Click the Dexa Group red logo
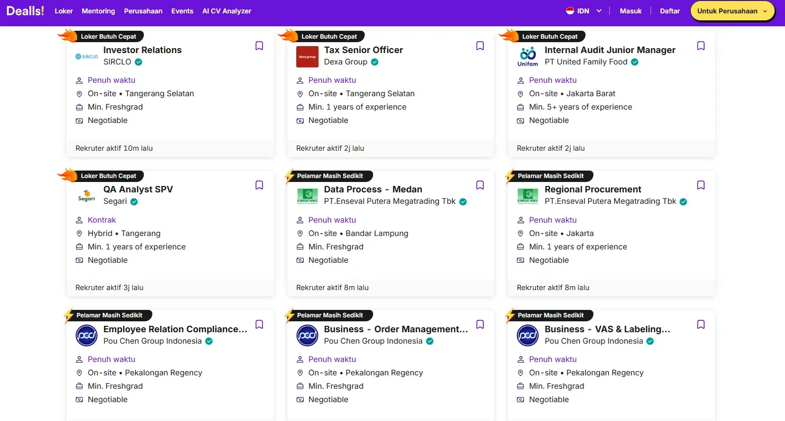The width and height of the screenshot is (785, 421). click(307, 57)
